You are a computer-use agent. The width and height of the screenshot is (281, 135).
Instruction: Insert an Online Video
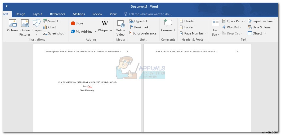(x=120, y=28)
